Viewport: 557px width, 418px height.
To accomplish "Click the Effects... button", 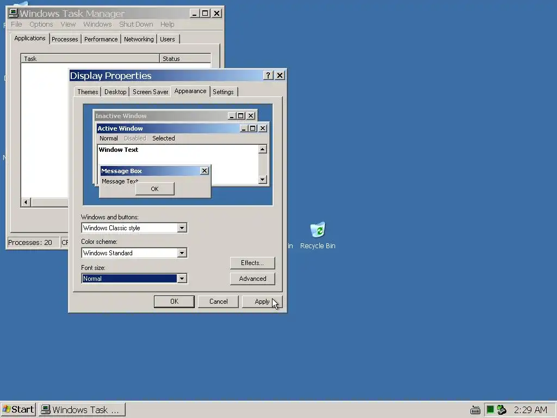I will pyautogui.click(x=252, y=263).
